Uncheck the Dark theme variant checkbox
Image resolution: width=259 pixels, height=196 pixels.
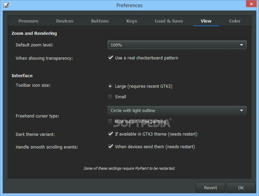click(x=110, y=134)
